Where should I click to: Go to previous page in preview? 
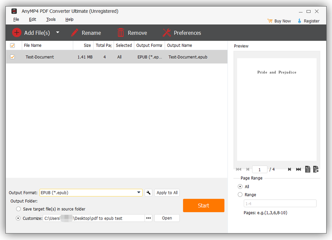(248, 169)
